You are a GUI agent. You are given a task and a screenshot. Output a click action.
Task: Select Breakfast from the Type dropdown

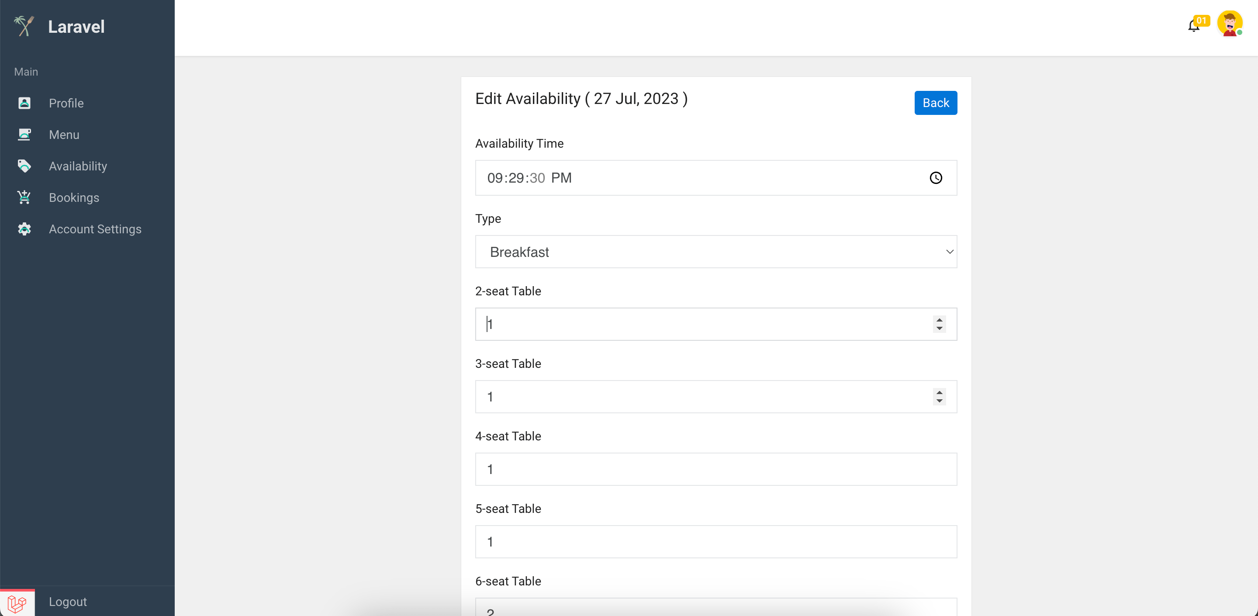pos(715,252)
